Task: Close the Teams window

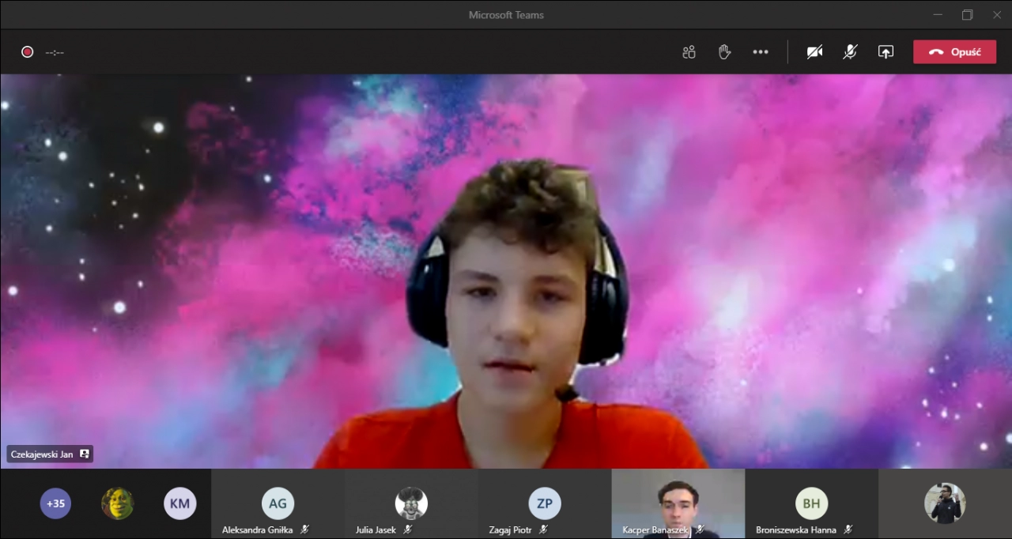Action: tap(996, 14)
